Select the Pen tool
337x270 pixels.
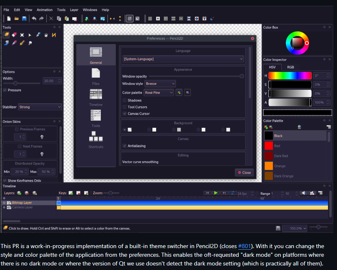pyautogui.click(x=38, y=35)
